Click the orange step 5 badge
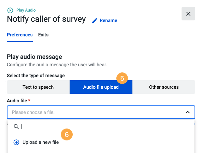Screen dimensions: 201x153 (122, 78)
